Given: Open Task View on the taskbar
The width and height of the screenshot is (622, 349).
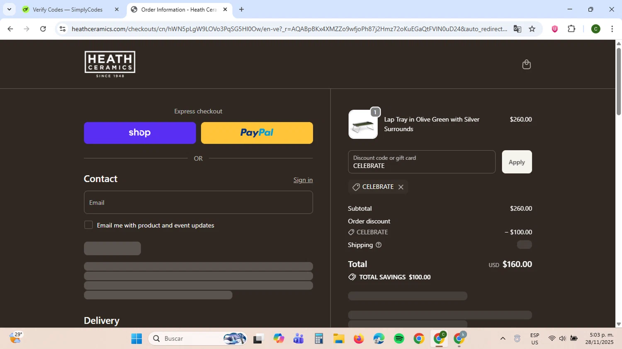Looking at the screenshot, I should (x=258, y=339).
